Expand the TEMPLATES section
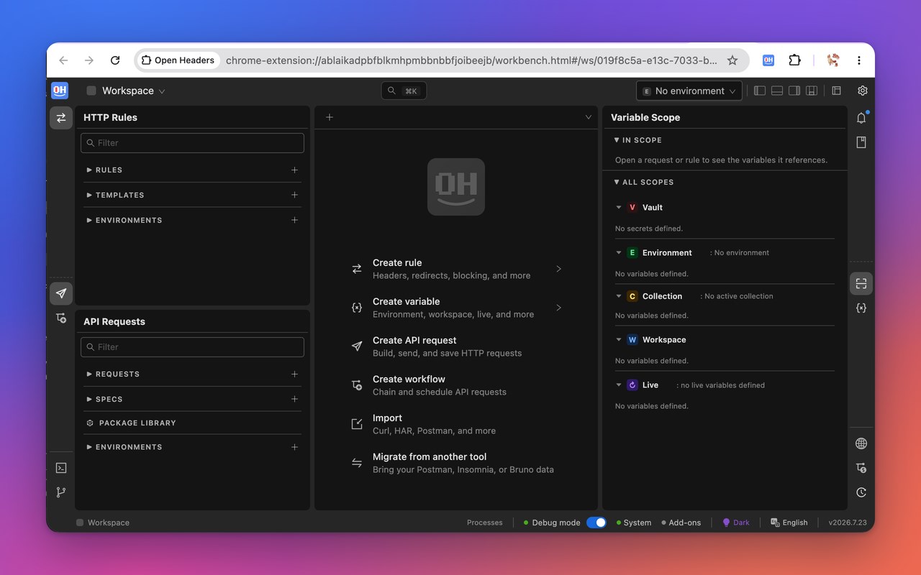The image size is (921, 575). (115, 195)
